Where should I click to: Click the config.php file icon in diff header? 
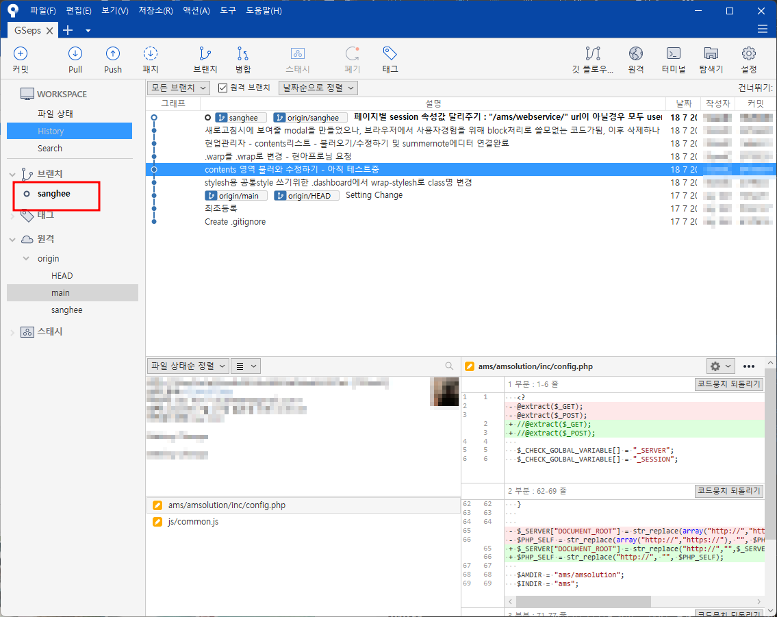point(469,366)
